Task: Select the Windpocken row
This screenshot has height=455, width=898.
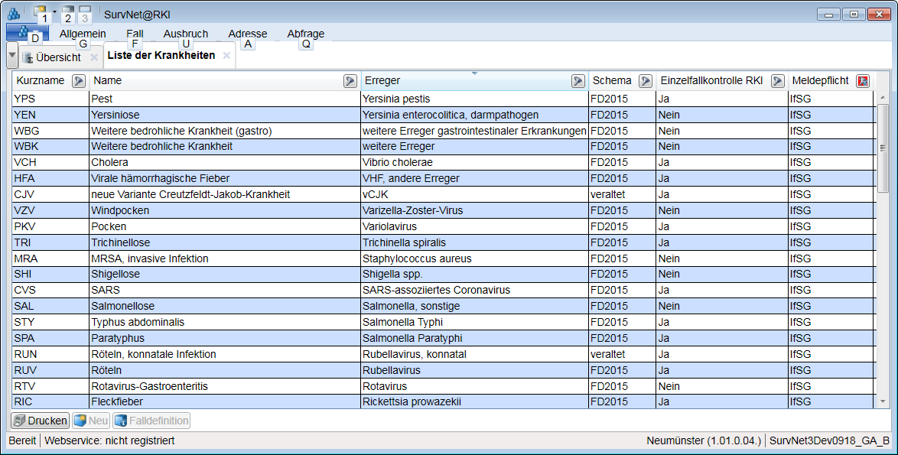Action: 443,210
